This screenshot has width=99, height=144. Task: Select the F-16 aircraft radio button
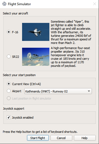9,32
